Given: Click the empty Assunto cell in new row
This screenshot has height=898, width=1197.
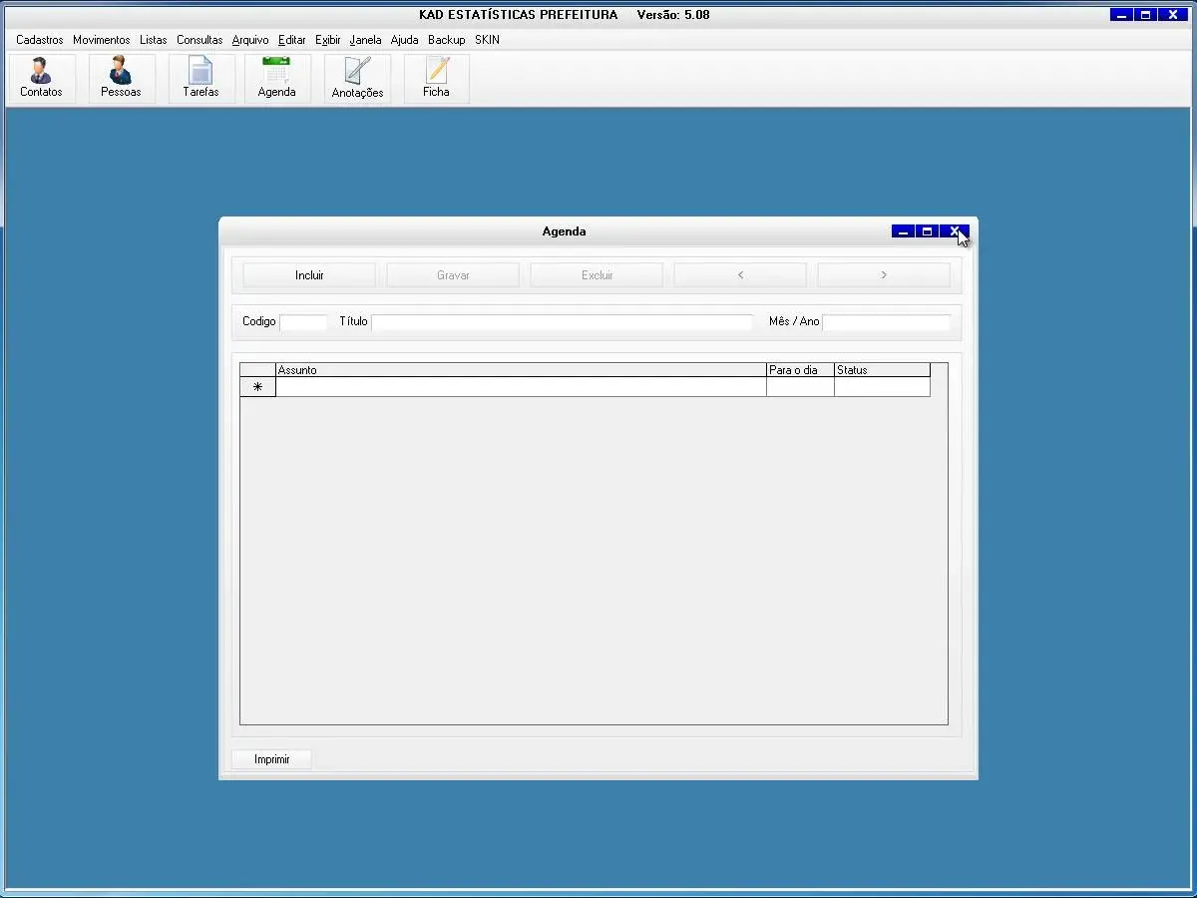Looking at the screenshot, I should (521, 387).
